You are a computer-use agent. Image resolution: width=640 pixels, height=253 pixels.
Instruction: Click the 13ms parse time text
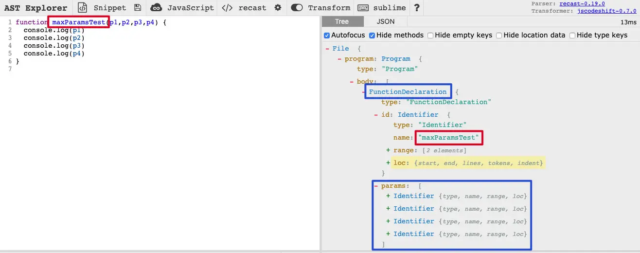coord(628,22)
